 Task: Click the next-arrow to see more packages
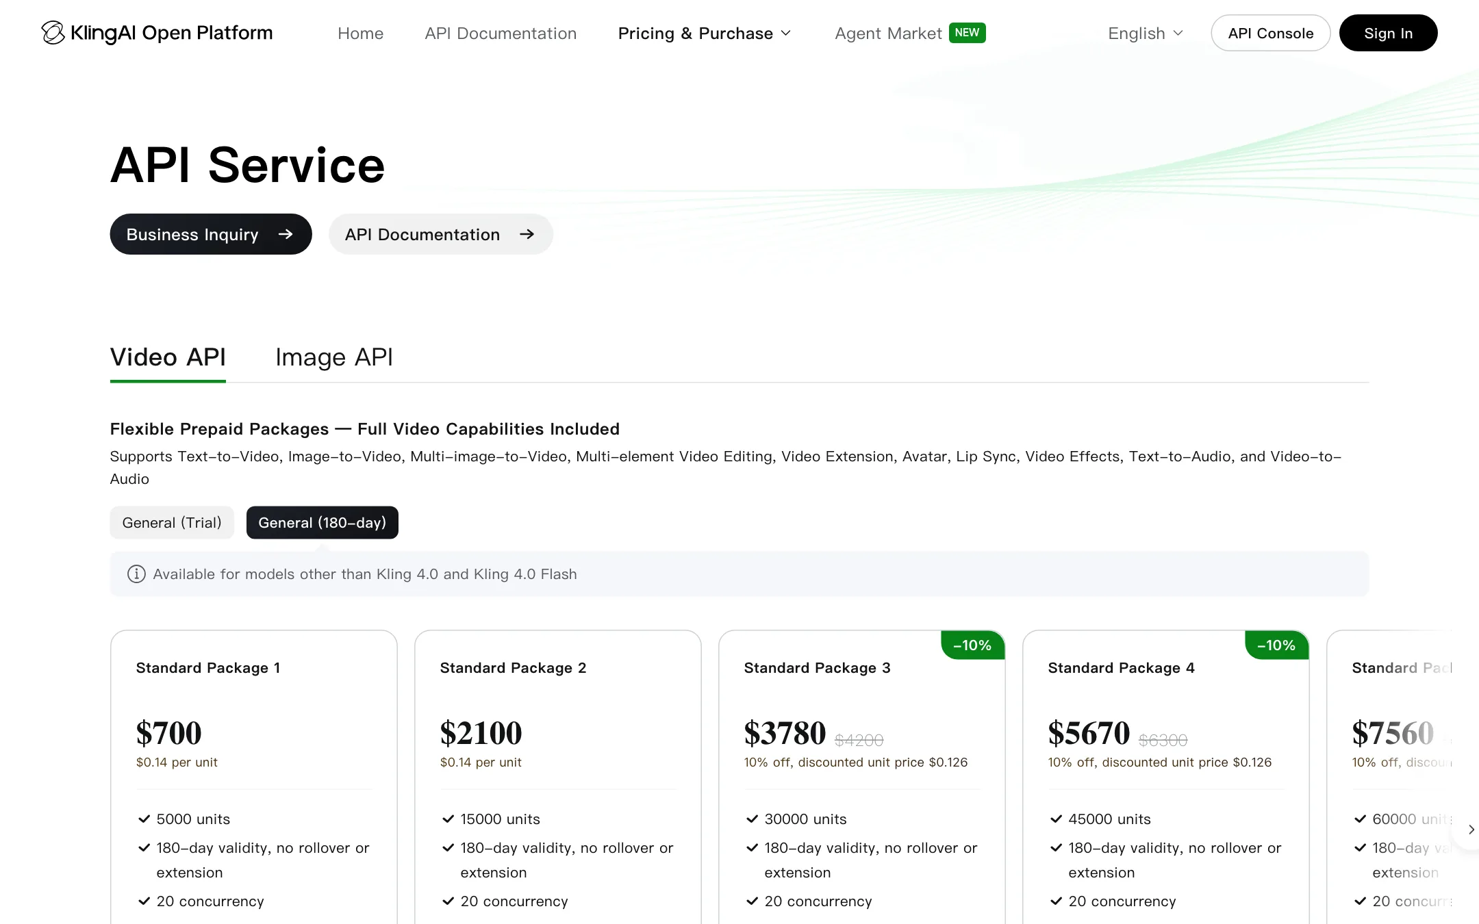1471,830
